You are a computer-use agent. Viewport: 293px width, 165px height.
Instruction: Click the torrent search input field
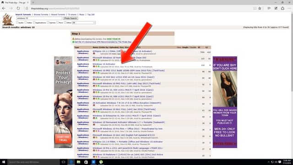tap(39, 18)
